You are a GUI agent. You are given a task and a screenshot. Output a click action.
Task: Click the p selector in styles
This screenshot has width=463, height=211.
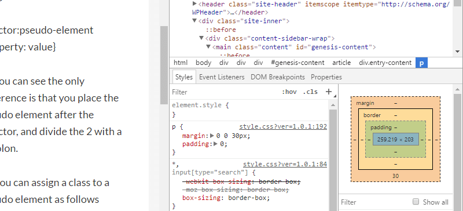coord(174,127)
